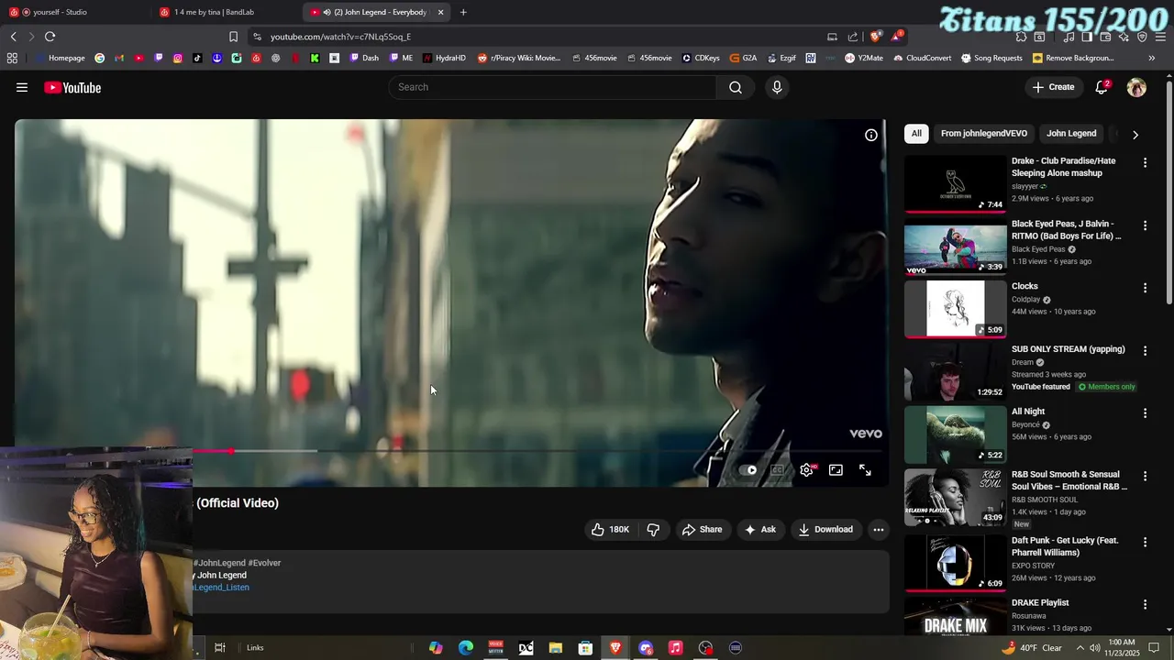Like the video with 180K likes
1174x660 pixels.
[610, 529]
